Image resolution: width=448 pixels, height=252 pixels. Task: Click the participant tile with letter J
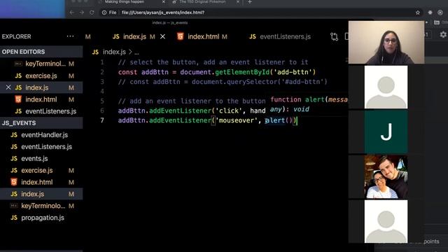[386, 132]
